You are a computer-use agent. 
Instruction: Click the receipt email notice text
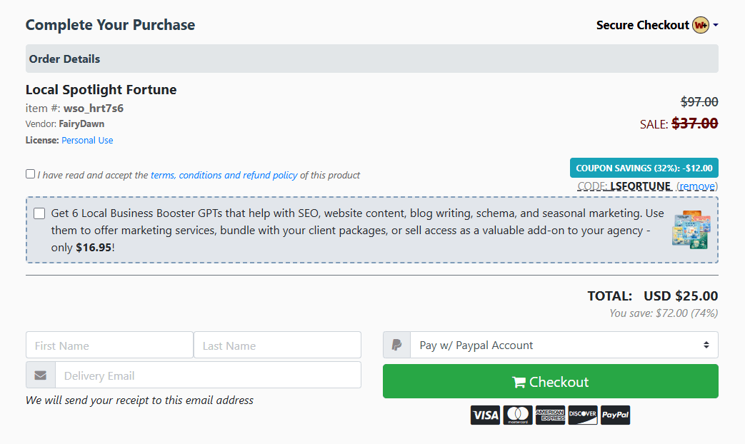pyautogui.click(x=140, y=400)
